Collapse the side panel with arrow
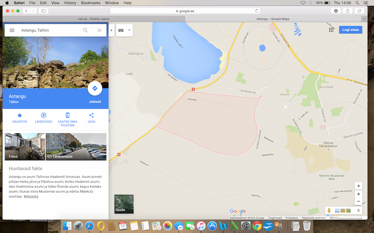The width and height of the screenshot is (374, 233). click(x=111, y=30)
